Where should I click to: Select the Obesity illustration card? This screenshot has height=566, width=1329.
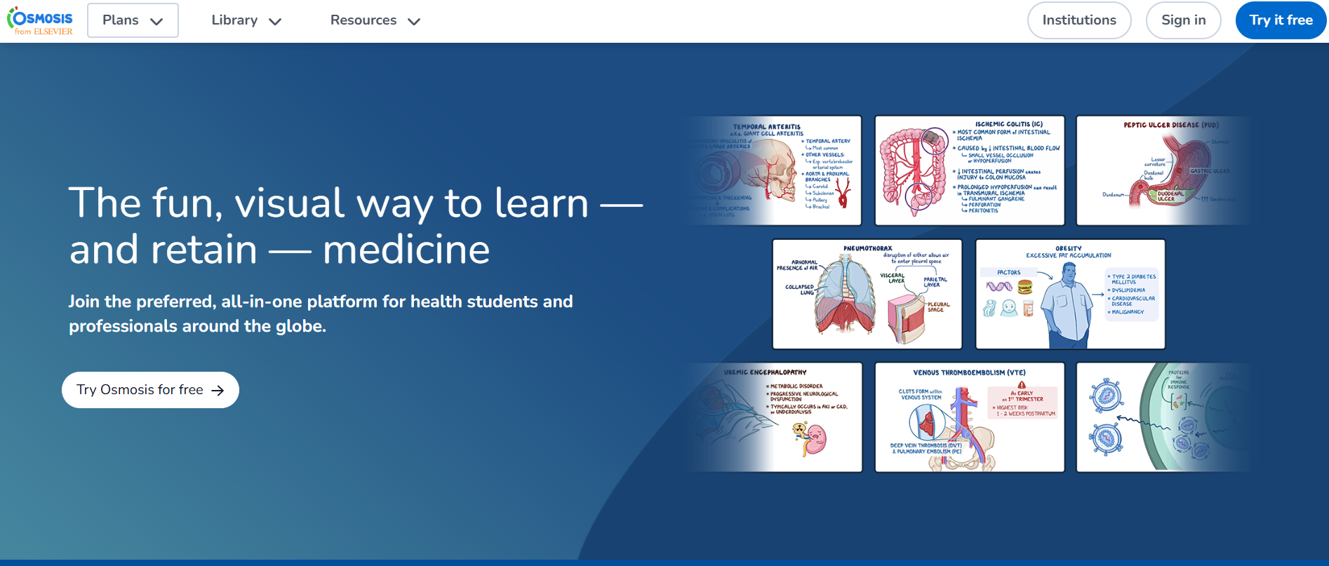[x=1070, y=294]
